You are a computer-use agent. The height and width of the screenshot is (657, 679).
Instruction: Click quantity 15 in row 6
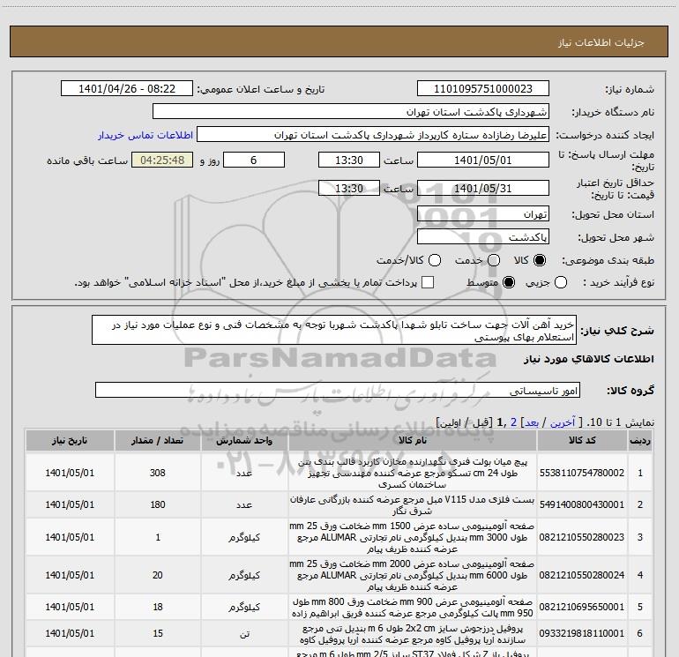[158, 633]
